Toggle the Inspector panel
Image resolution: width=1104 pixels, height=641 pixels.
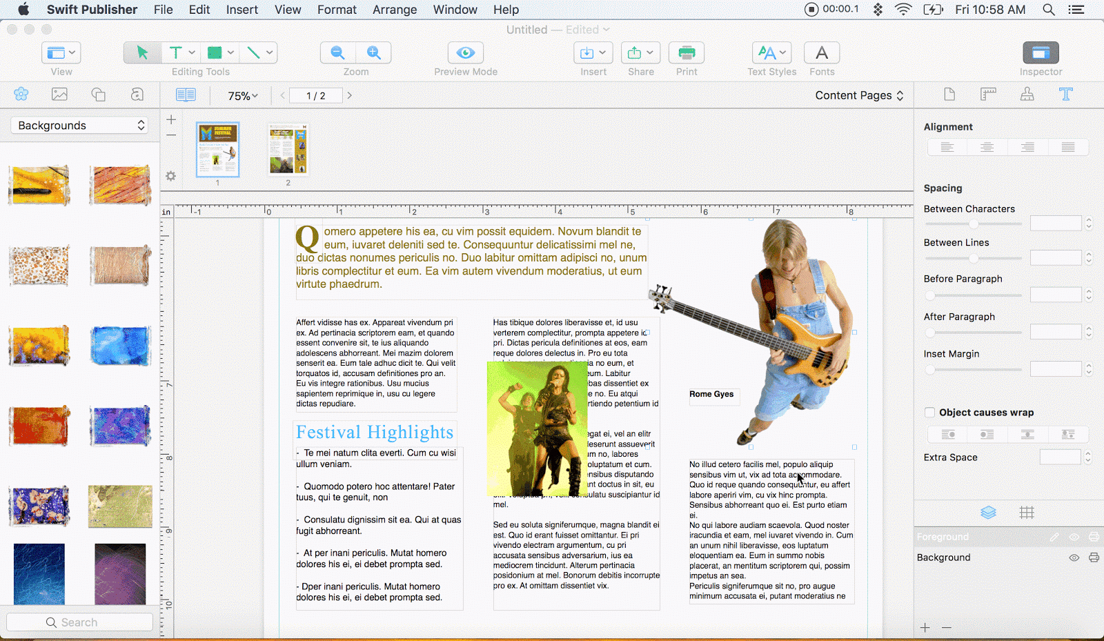coord(1041,52)
